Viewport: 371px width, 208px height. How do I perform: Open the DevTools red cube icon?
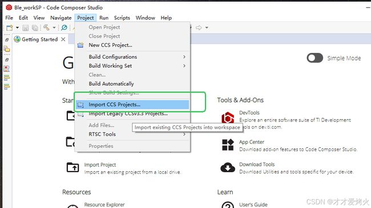tap(228, 118)
